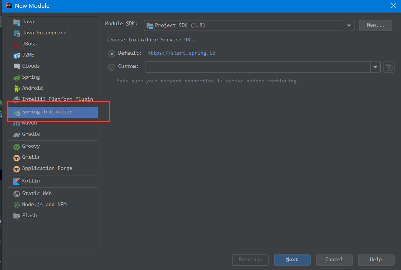401x270 pixels.
Task: Click the Spring Initializr icon
Action: click(17, 113)
